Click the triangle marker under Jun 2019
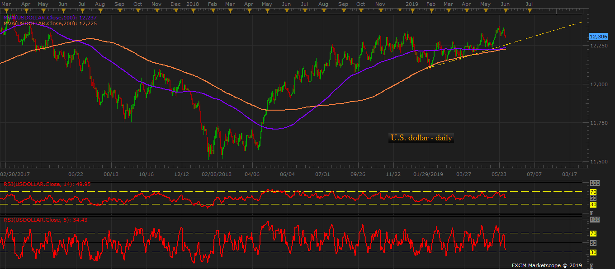Image resolution: width=615 pixels, height=269 pixels. pos(505,10)
